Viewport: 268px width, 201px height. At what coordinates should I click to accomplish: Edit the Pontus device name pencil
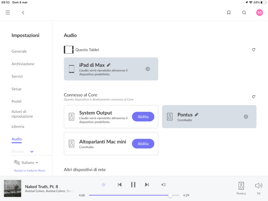tap(197, 115)
